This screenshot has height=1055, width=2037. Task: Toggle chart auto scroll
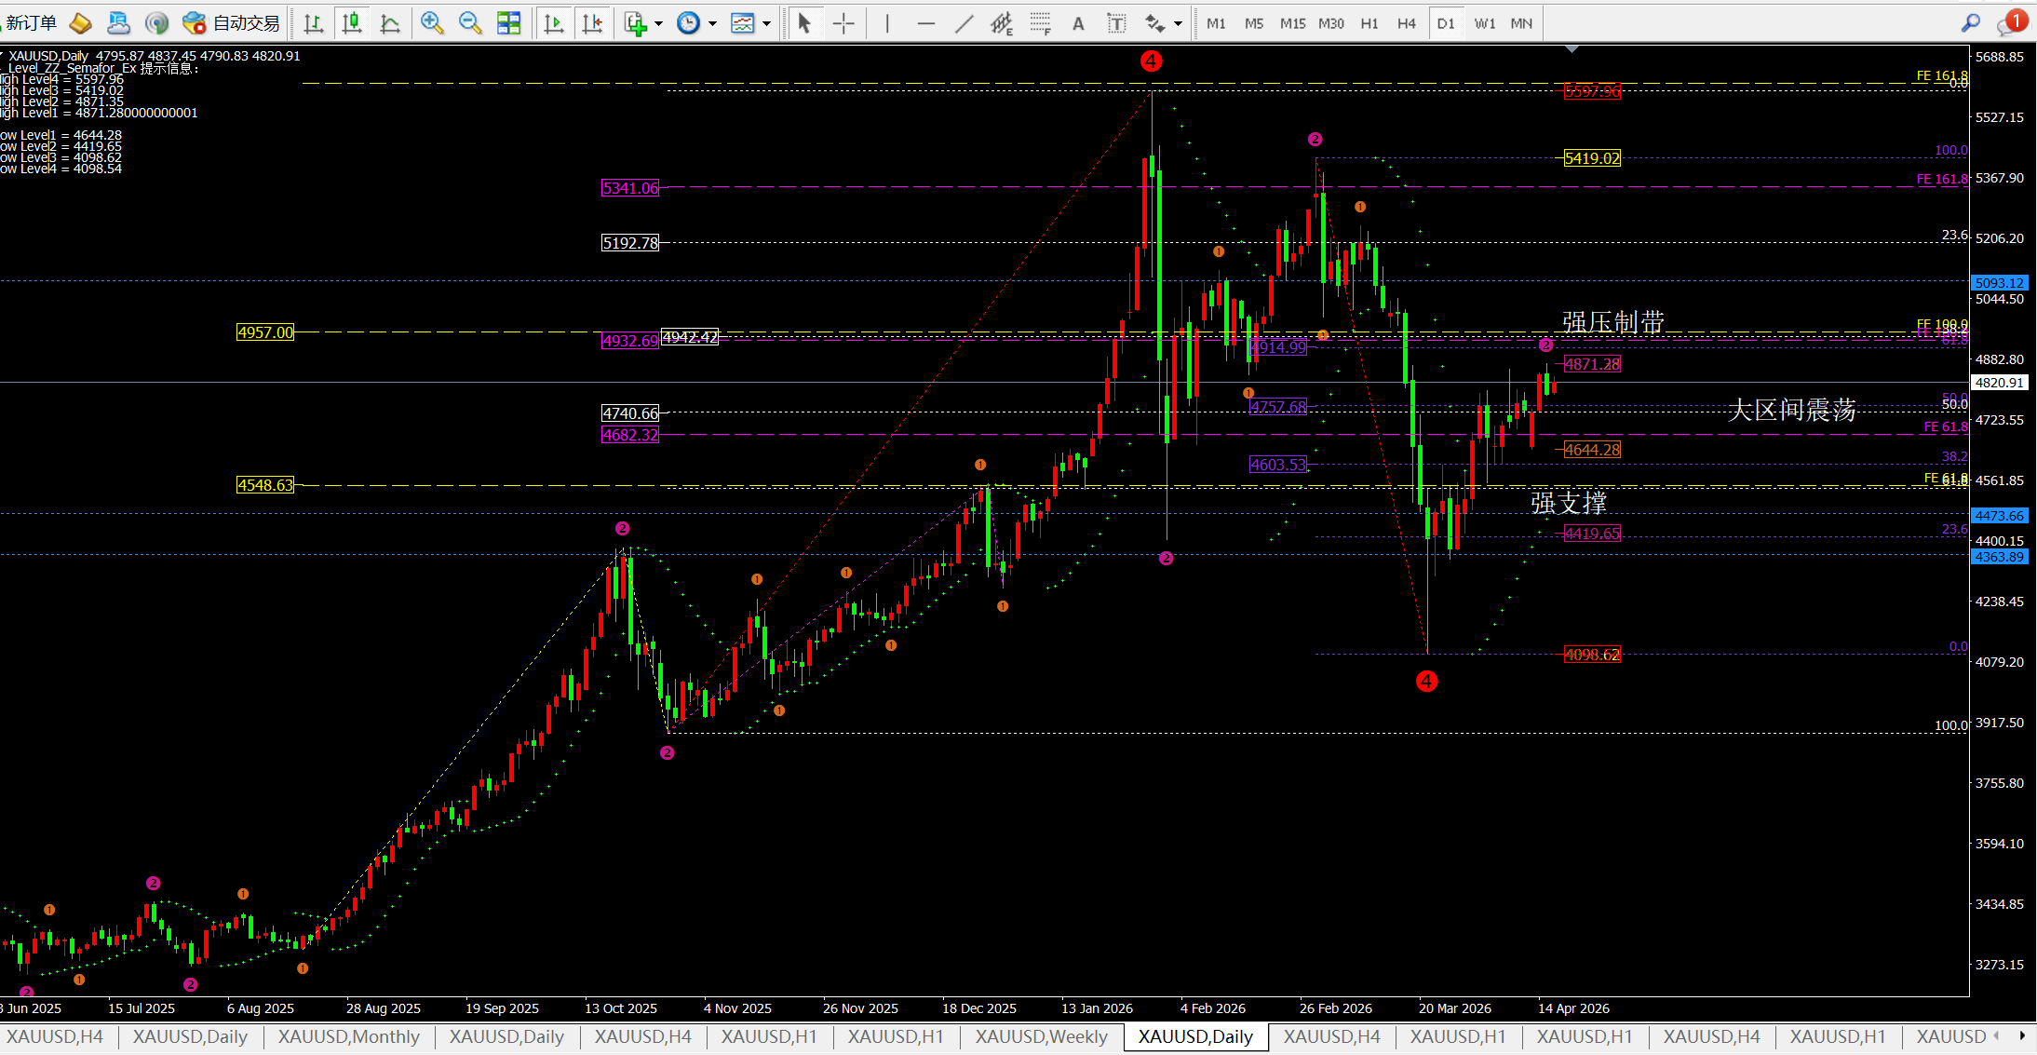[554, 23]
